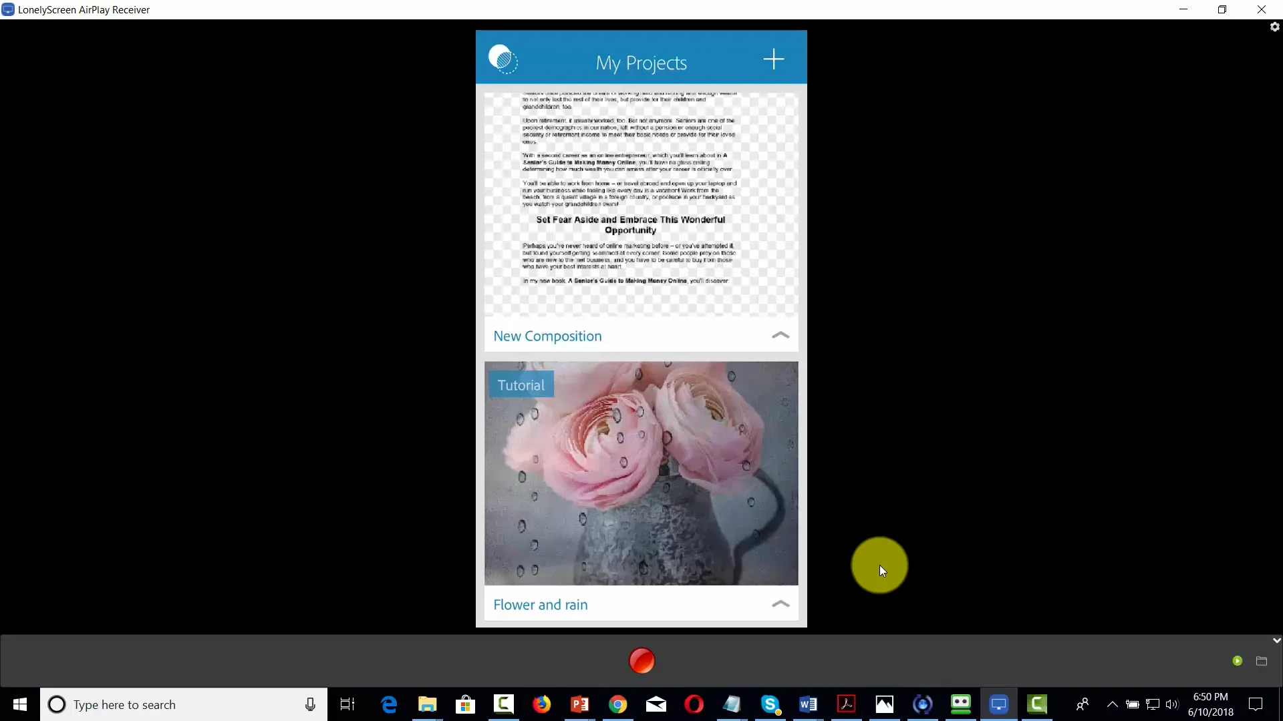This screenshot has width=1283, height=721.
Task: Tap the plus icon to add new project
Action: [773, 59]
